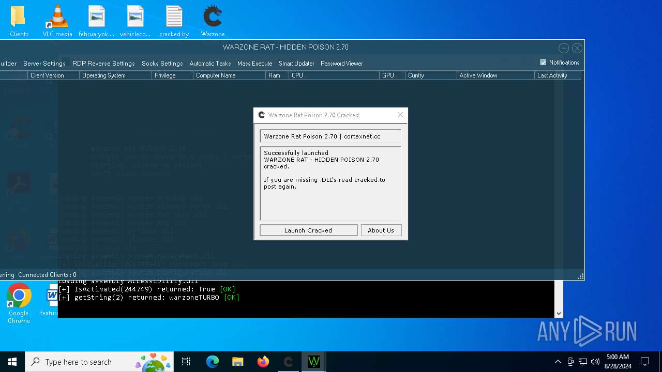The image size is (662, 372).
Task: Open Firefox from the taskbar
Action: pyautogui.click(x=263, y=362)
